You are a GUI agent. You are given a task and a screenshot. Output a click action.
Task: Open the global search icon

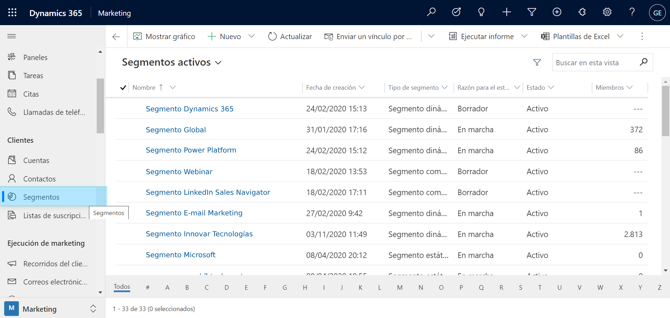click(x=431, y=12)
